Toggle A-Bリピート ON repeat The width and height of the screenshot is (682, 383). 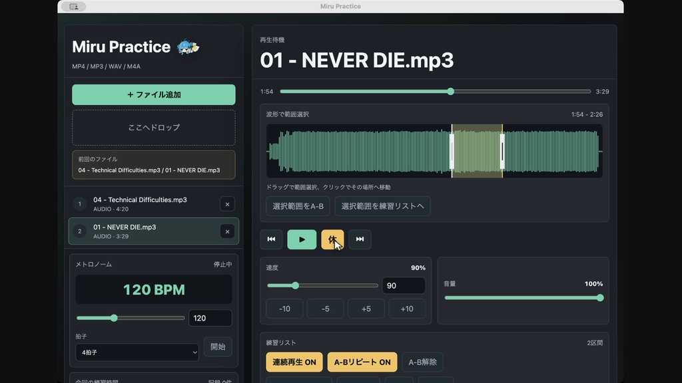pyautogui.click(x=362, y=362)
